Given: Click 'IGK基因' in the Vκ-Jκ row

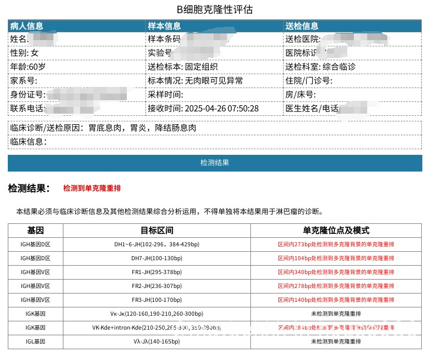Looking at the screenshot, I should coord(36,314).
